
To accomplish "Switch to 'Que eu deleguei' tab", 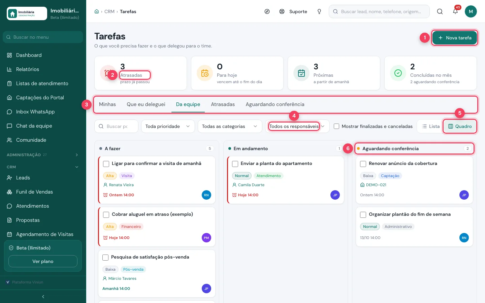I will 146,104.
